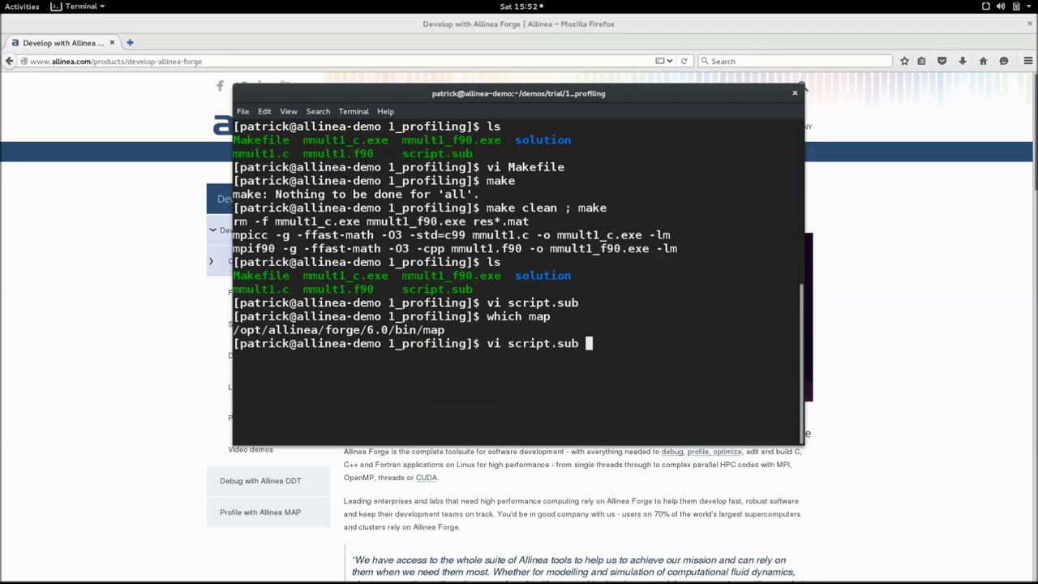Open URL history dropdown arrow
Image resolution: width=1038 pixels, height=584 pixels.
(670, 61)
